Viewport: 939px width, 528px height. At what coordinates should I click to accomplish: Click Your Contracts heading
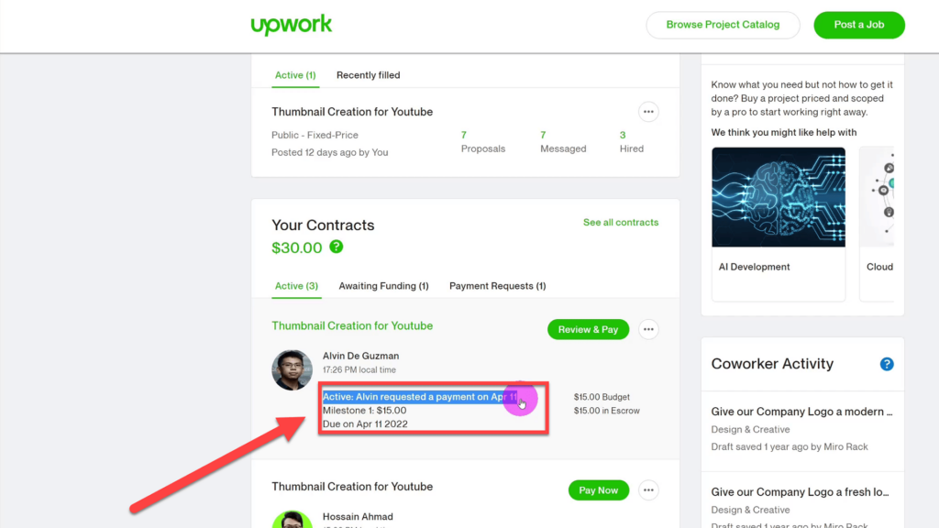[323, 225]
